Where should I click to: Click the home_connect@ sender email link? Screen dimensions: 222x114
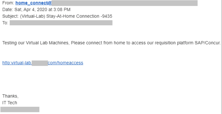point(33,3)
